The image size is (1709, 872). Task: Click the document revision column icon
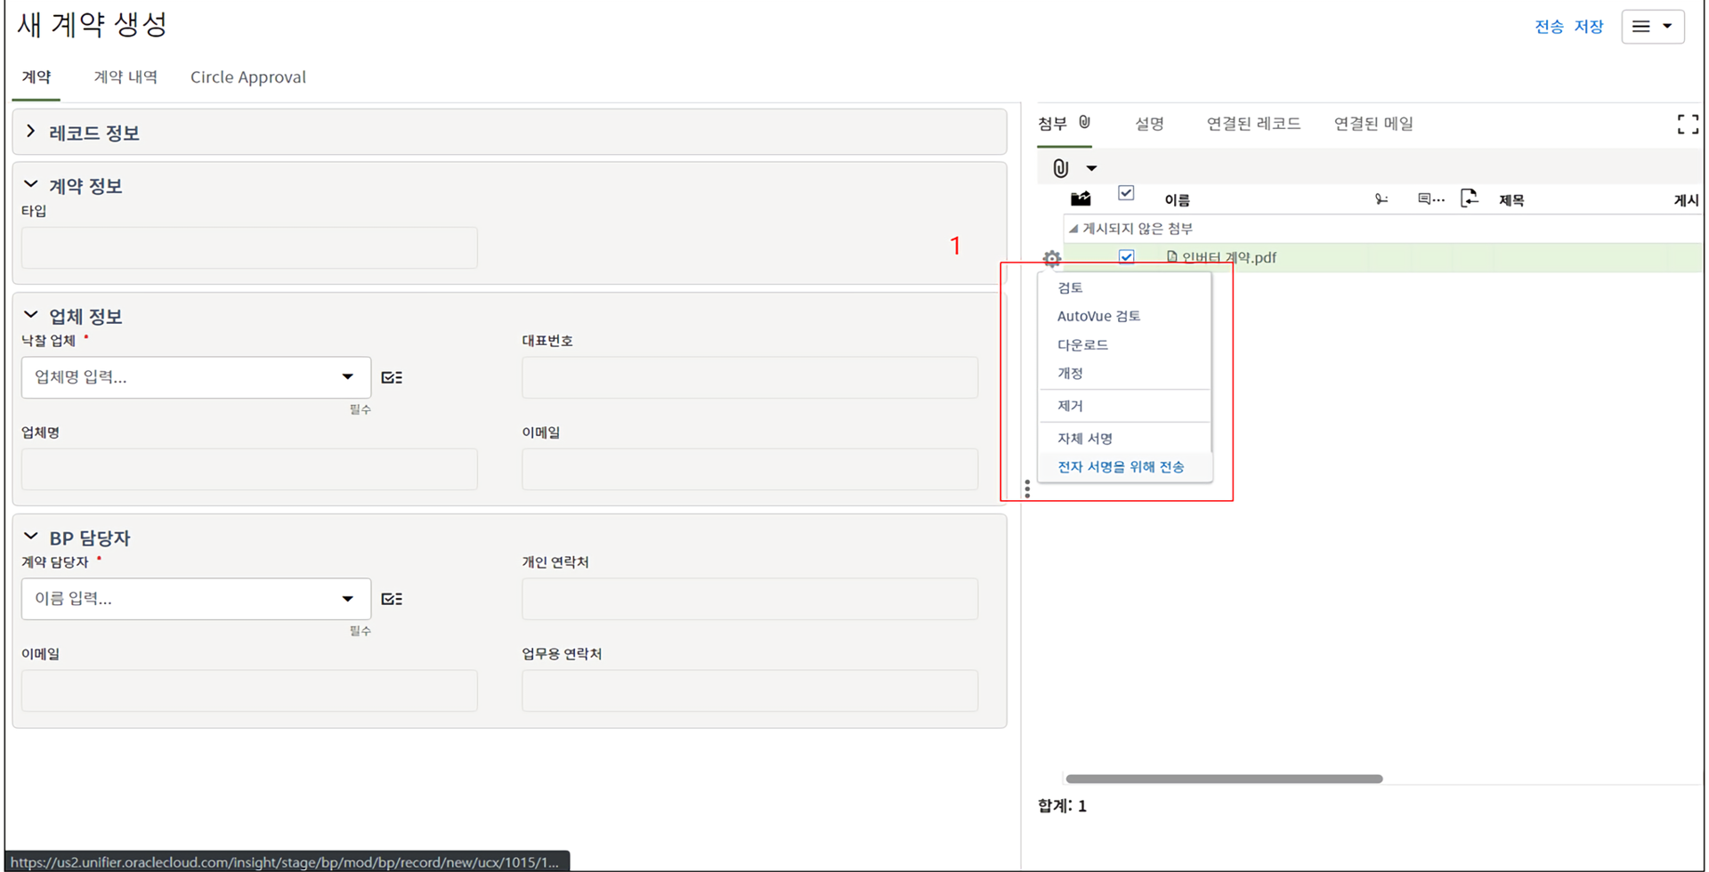pos(1469,198)
